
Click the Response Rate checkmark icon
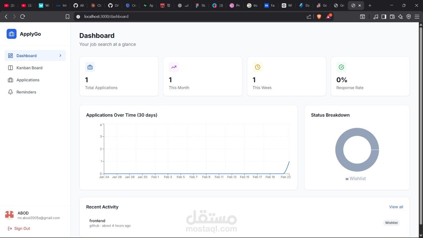pyautogui.click(x=341, y=67)
